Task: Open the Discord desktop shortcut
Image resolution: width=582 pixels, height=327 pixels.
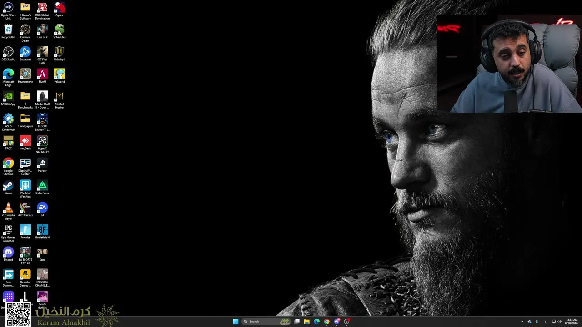Action: 8,254
